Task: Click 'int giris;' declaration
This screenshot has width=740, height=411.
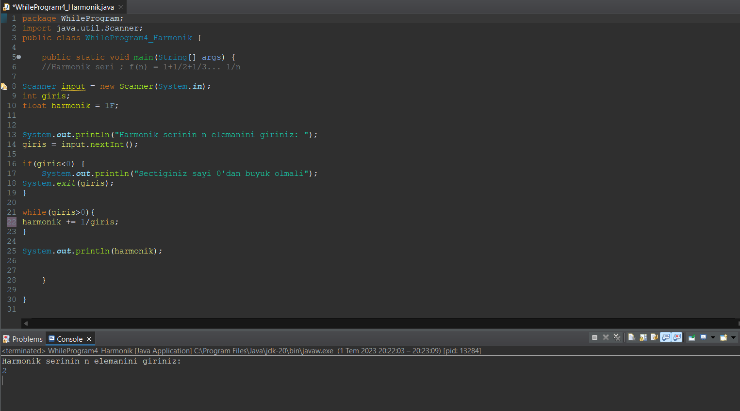Action: coord(46,96)
